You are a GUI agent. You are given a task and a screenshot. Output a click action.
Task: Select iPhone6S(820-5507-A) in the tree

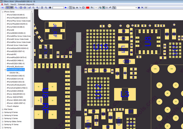point(16,51)
